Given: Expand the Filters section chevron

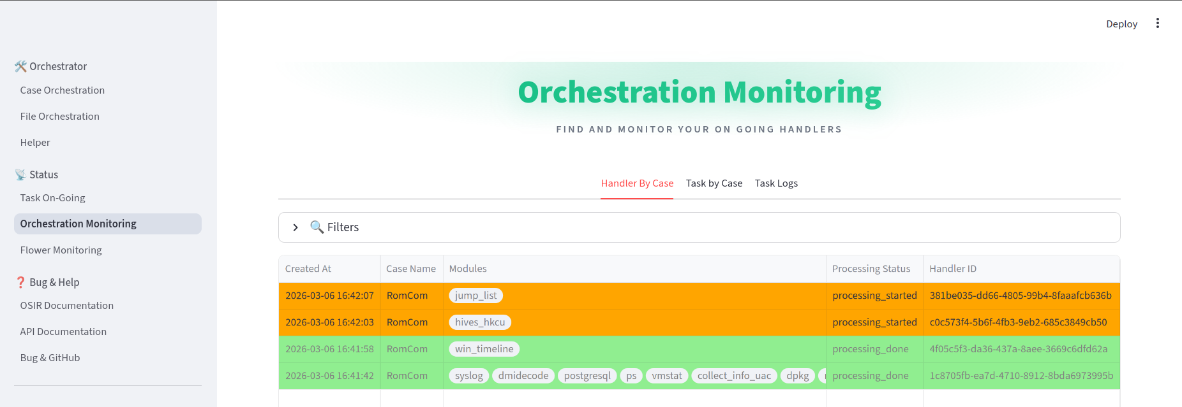Looking at the screenshot, I should (295, 227).
